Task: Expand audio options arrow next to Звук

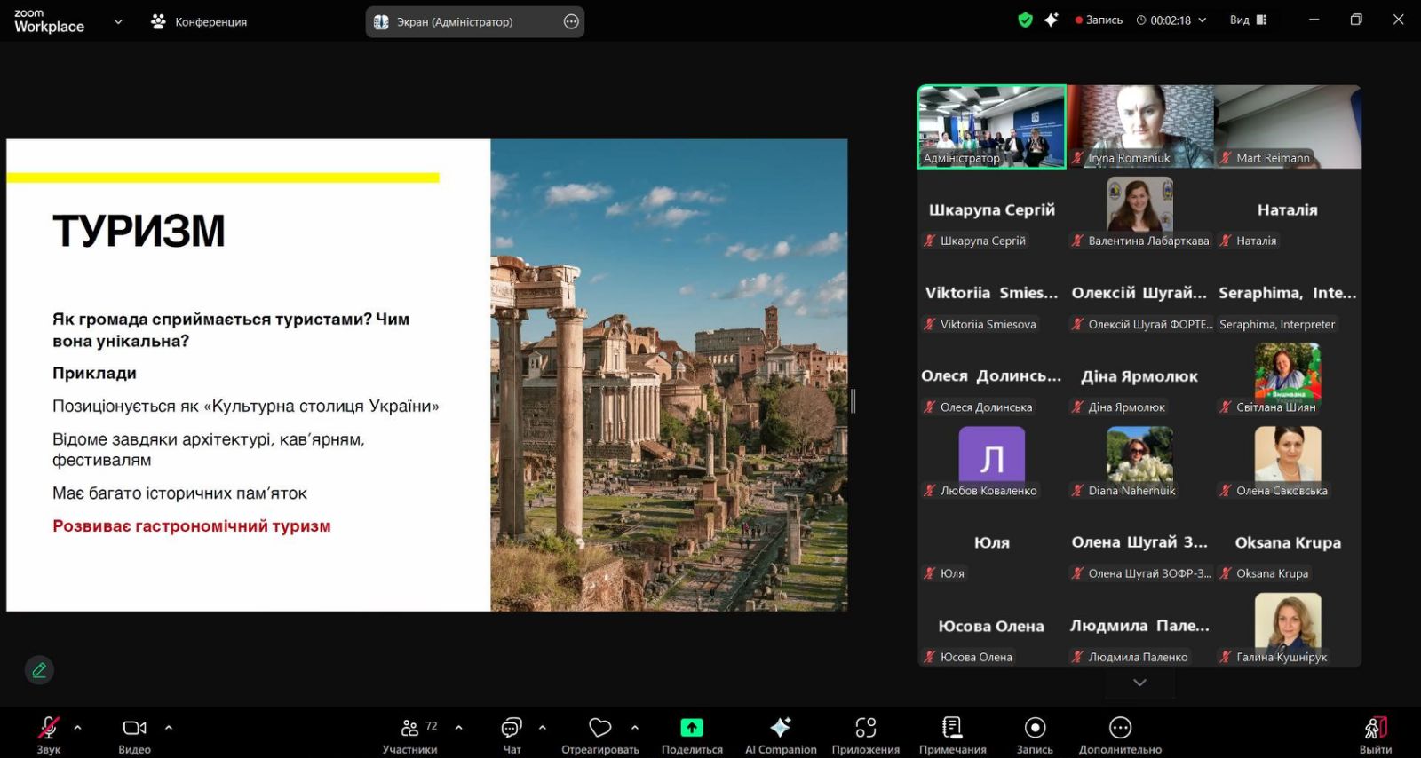Action: [78, 727]
